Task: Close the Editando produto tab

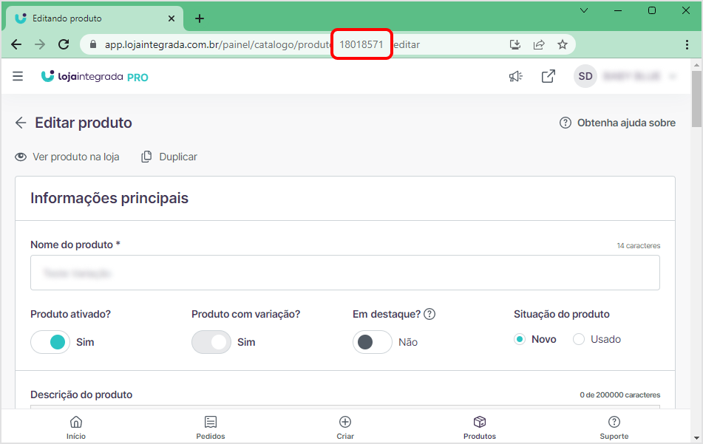Action: click(x=171, y=18)
